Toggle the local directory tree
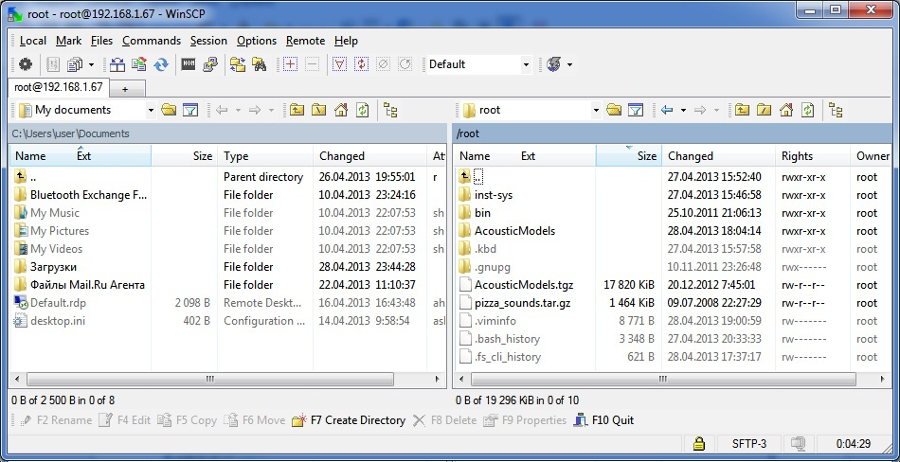Image resolution: width=900 pixels, height=462 pixels. coord(391,110)
